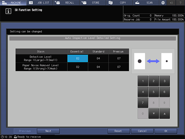This screenshot has height=139, width=185.
Task: Click the up arrow key on keypad
Action: (x=165, y=114)
